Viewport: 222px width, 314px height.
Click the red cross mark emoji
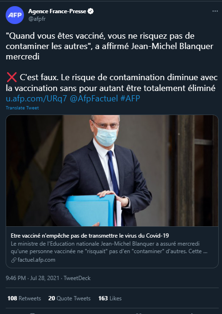tap(12, 77)
